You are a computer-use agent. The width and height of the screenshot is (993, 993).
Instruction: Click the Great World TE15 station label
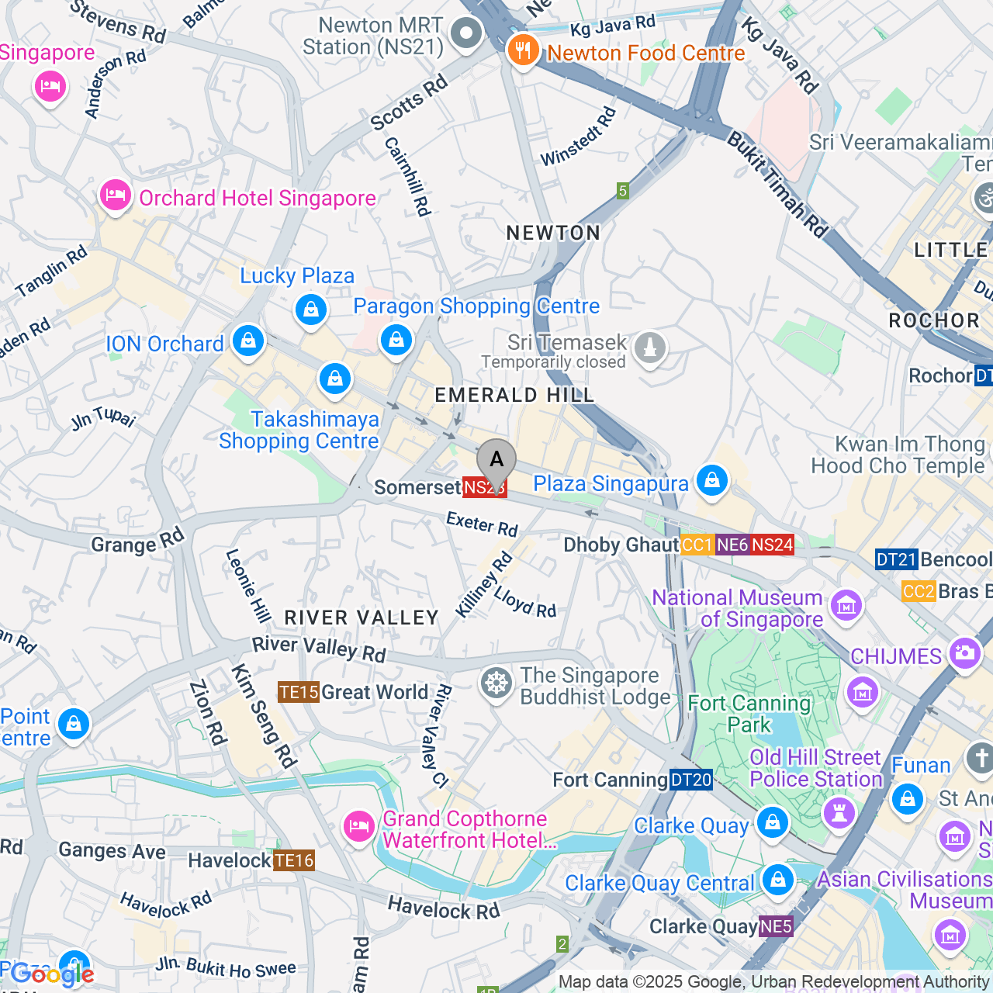(353, 692)
